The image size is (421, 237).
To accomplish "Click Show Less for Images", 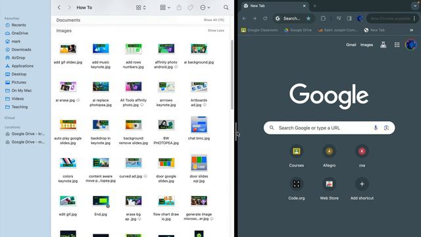I will pyautogui.click(x=216, y=30).
